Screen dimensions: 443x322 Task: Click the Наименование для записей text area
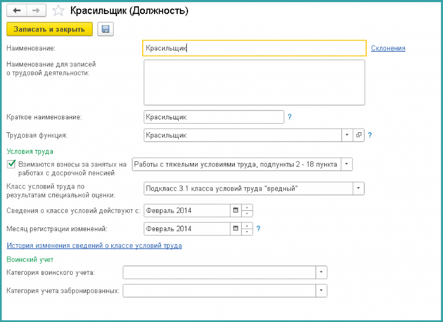tap(254, 83)
